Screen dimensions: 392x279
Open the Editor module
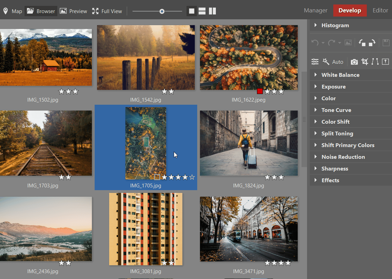pyautogui.click(x=380, y=10)
